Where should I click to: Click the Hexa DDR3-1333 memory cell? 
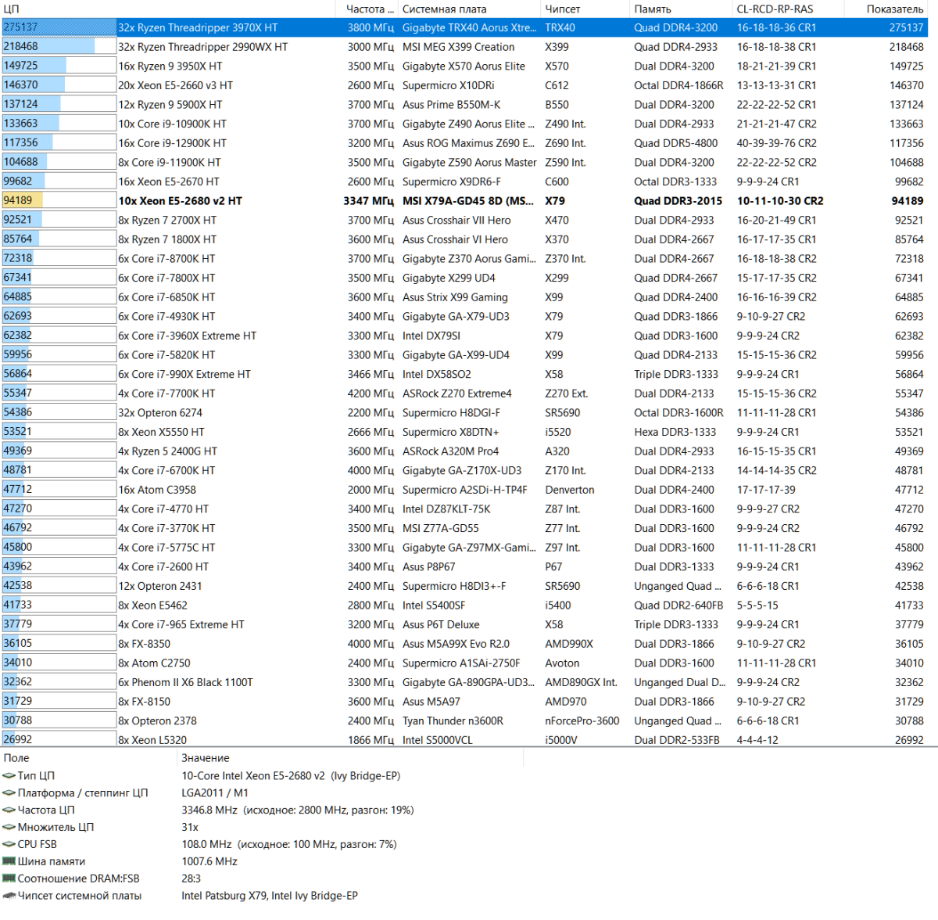pos(675,432)
